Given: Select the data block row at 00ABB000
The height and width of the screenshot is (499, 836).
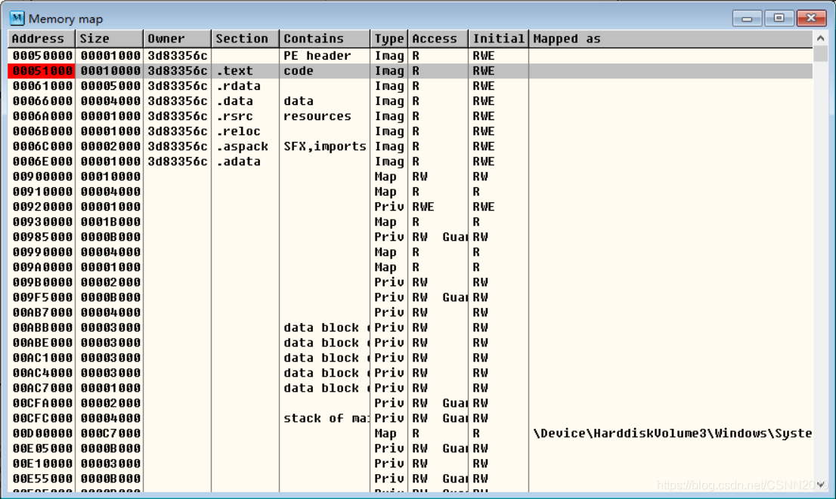Looking at the screenshot, I should [x=410, y=328].
